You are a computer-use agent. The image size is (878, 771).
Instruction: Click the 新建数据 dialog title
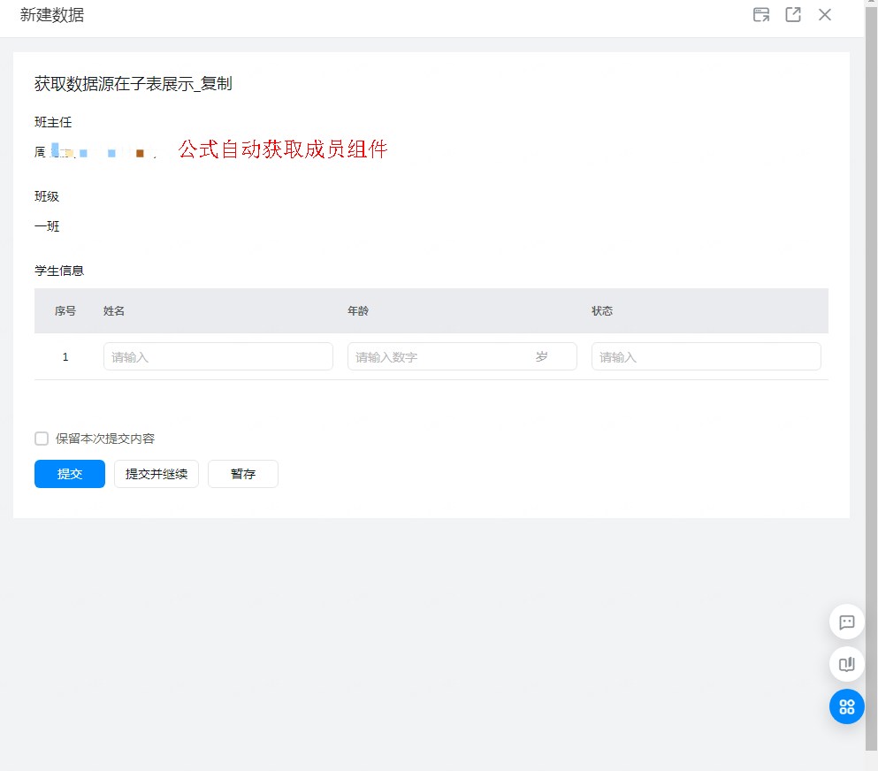pyautogui.click(x=52, y=15)
